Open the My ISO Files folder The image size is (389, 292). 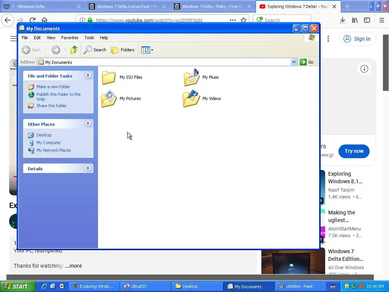pyautogui.click(x=122, y=77)
